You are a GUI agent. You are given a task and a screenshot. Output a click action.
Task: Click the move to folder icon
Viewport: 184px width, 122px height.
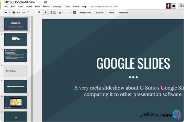point(45,2)
